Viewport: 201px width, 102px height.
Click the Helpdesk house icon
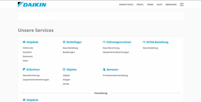pyautogui.click(x=24, y=42)
